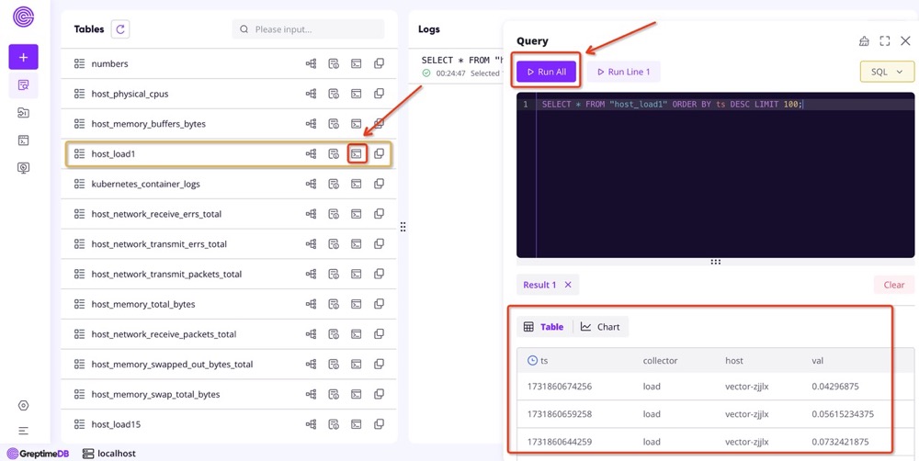Open table details icon for kubernetes_container_logs
Image resolution: width=919 pixels, height=461 pixels.
pos(334,185)
